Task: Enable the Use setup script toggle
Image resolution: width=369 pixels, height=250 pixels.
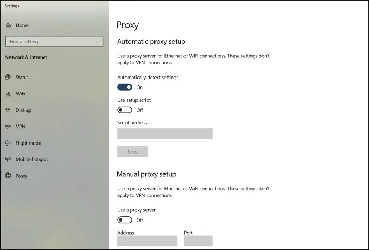Action: click(x=124, y=110)
